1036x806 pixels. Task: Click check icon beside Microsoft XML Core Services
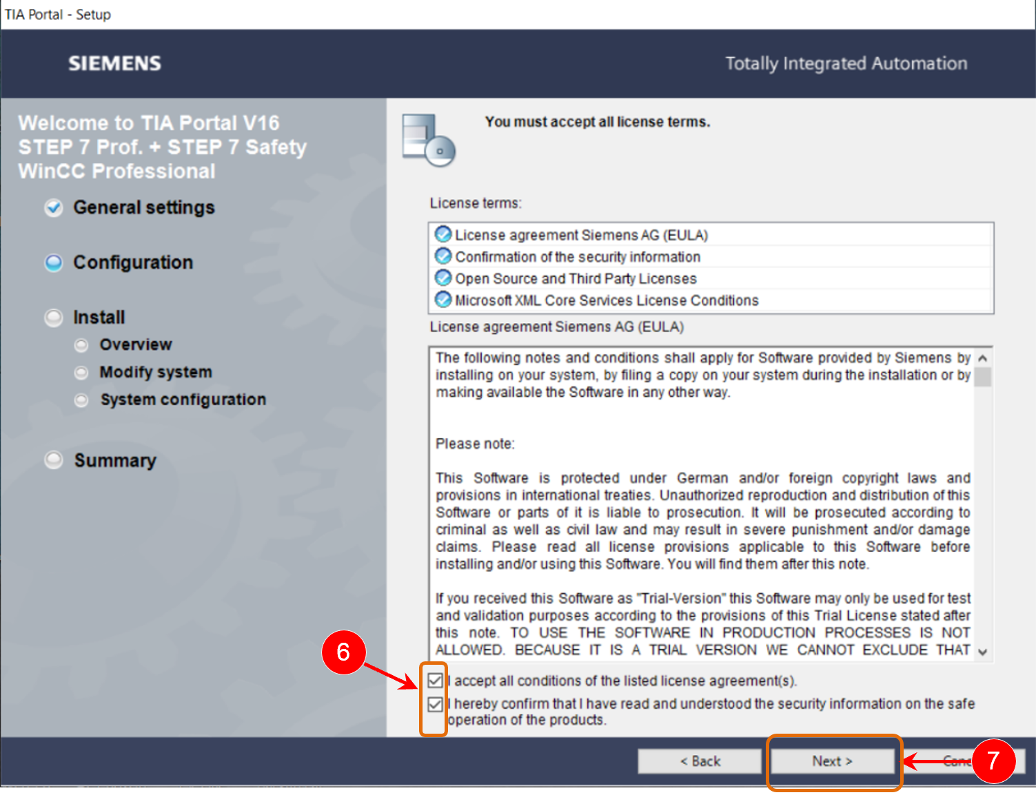pyautogui.click(x=443, y=300)
